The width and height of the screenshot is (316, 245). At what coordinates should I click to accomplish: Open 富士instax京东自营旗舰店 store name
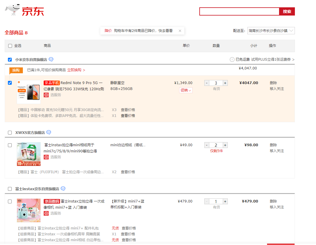[x=37, y=189]
